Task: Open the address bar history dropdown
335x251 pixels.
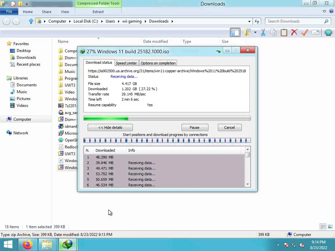Action: [249, 21]
